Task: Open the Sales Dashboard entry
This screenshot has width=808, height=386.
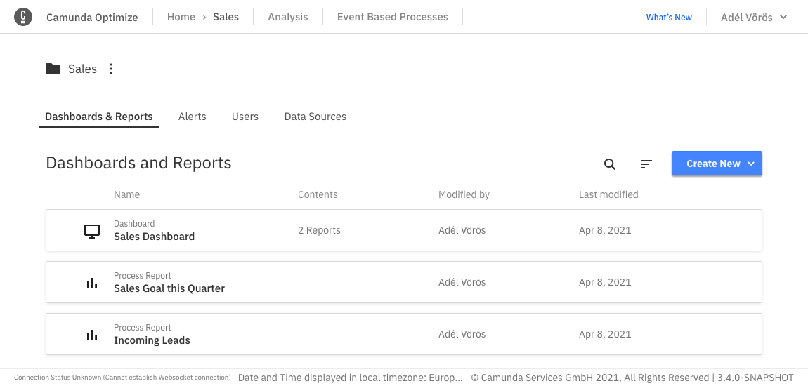Action: [155, 237]
